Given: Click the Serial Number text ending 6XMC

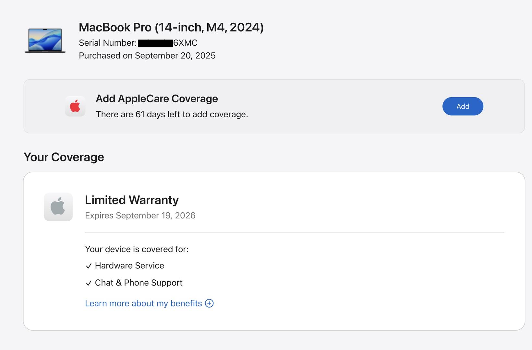Looking at the screenshot, I should click(x=138, y=43).
